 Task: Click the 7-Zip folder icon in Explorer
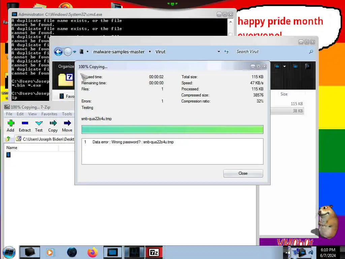click(x=66, y=80)
